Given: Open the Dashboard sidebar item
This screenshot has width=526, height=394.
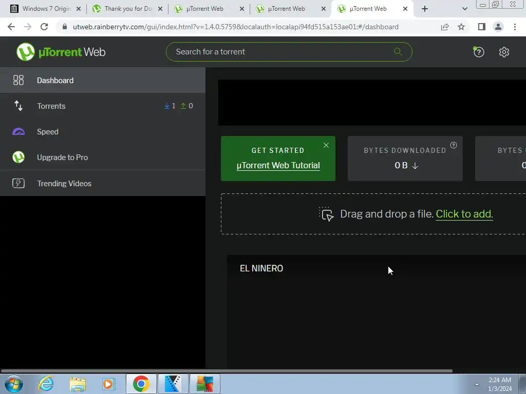Looking at the screenshot, I should pos(103,80).
